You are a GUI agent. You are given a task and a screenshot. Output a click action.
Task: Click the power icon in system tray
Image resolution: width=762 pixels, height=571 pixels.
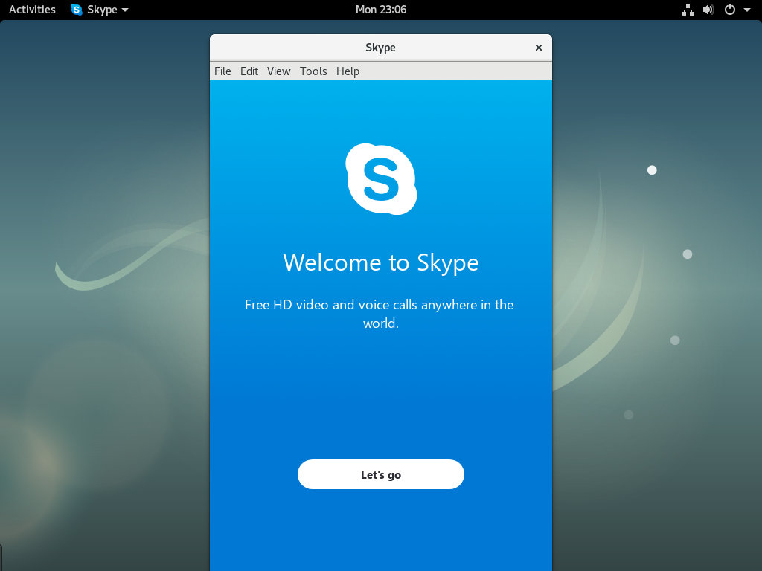point(730,10)
